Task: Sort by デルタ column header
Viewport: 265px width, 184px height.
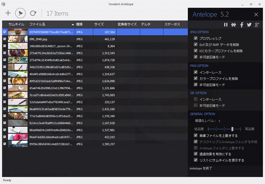Action: click(152, 24)
